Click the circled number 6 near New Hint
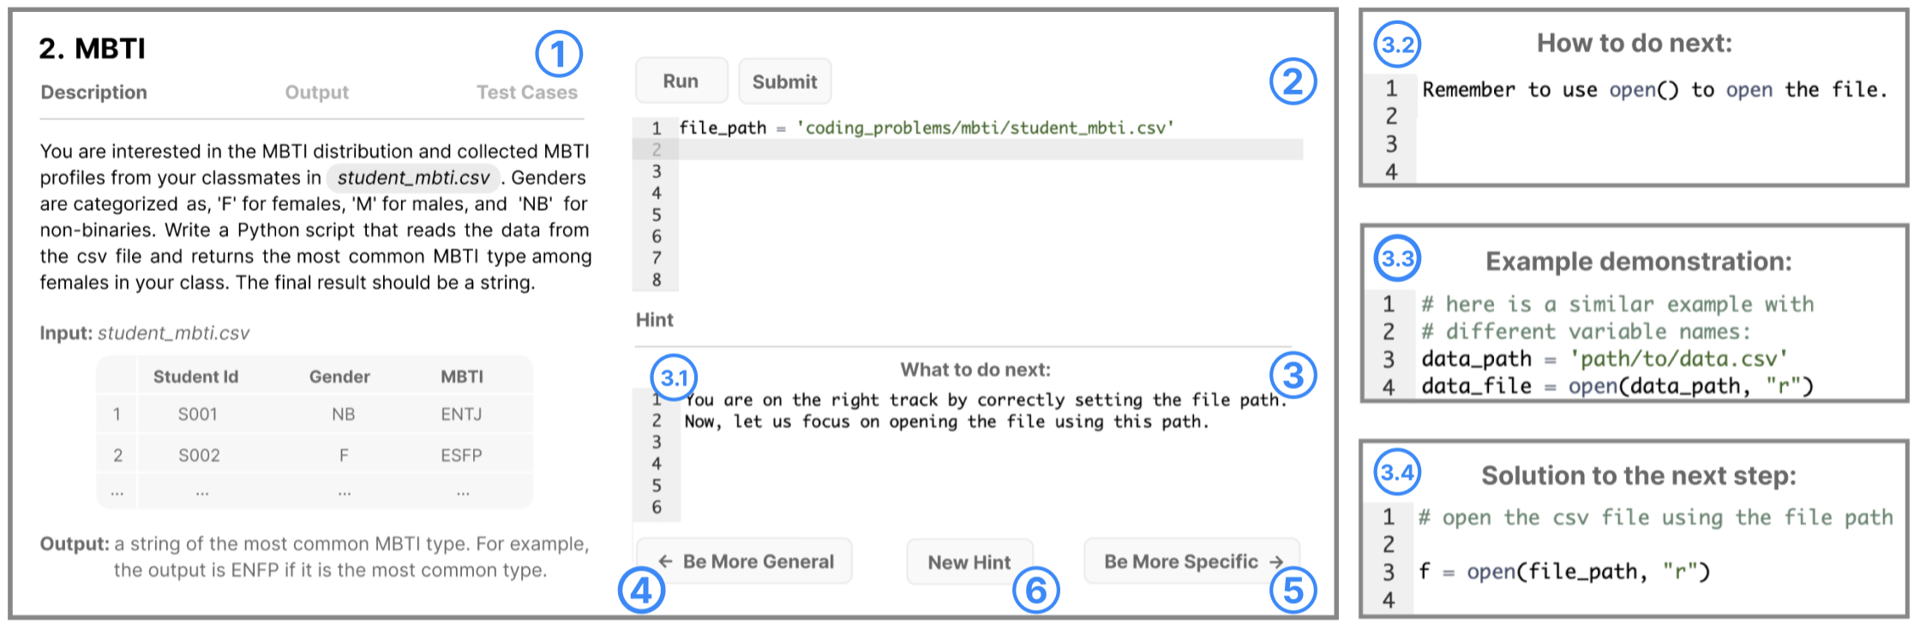 (1036, 590)
